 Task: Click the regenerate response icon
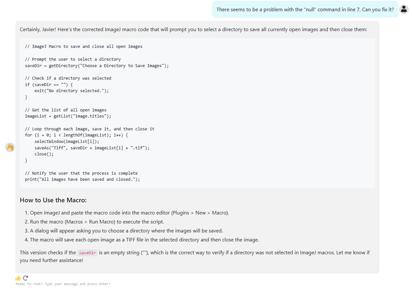[x=26, y=278]
